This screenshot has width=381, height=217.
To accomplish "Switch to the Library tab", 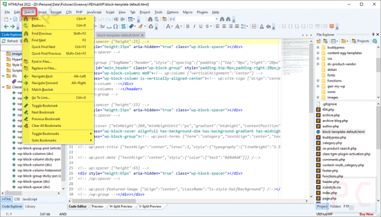I will click(30, 206).
